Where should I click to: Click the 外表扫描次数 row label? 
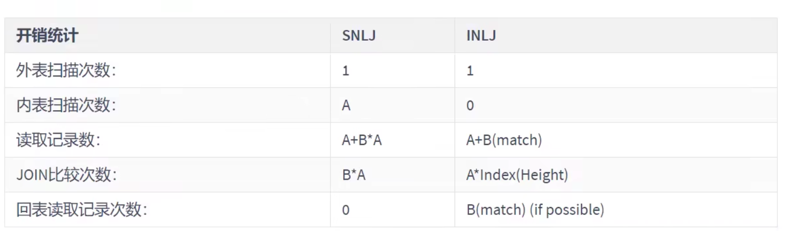[x=66, y=71]
